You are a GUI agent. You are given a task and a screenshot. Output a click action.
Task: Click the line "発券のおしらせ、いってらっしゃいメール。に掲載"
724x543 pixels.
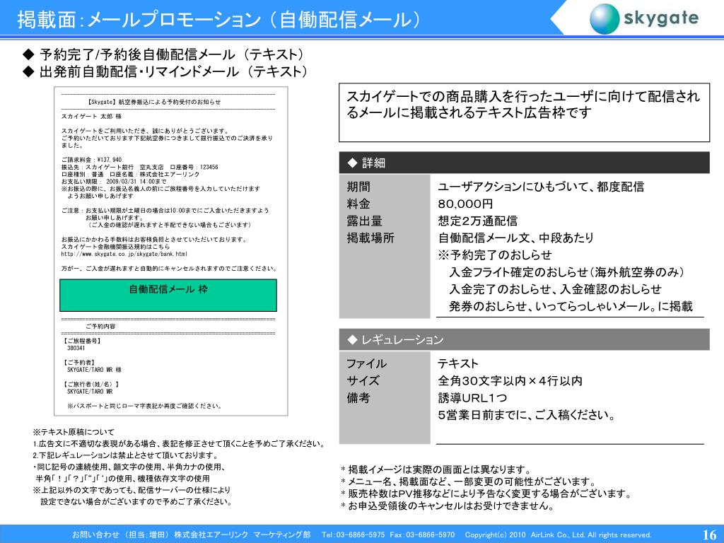pyautogui.click(x=571, y=306)
